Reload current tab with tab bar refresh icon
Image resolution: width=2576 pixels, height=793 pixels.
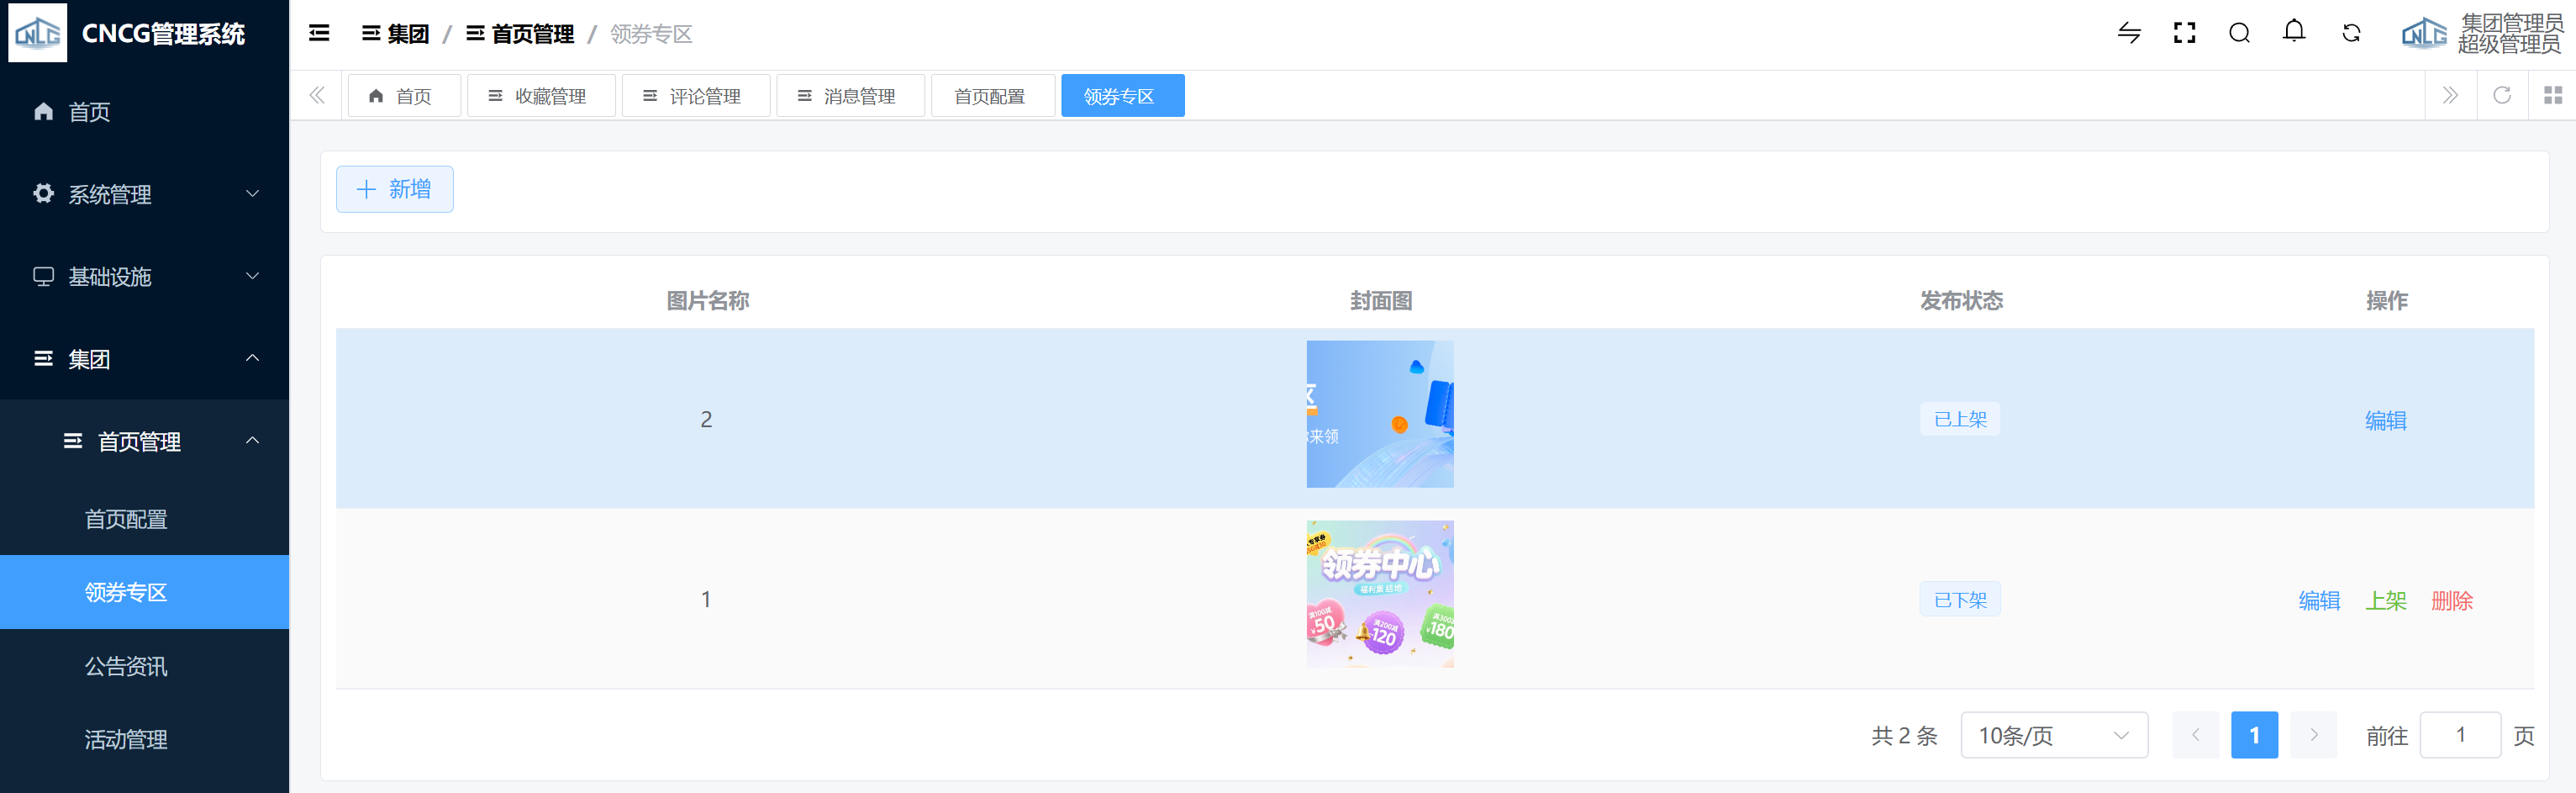pos(2502,96)
